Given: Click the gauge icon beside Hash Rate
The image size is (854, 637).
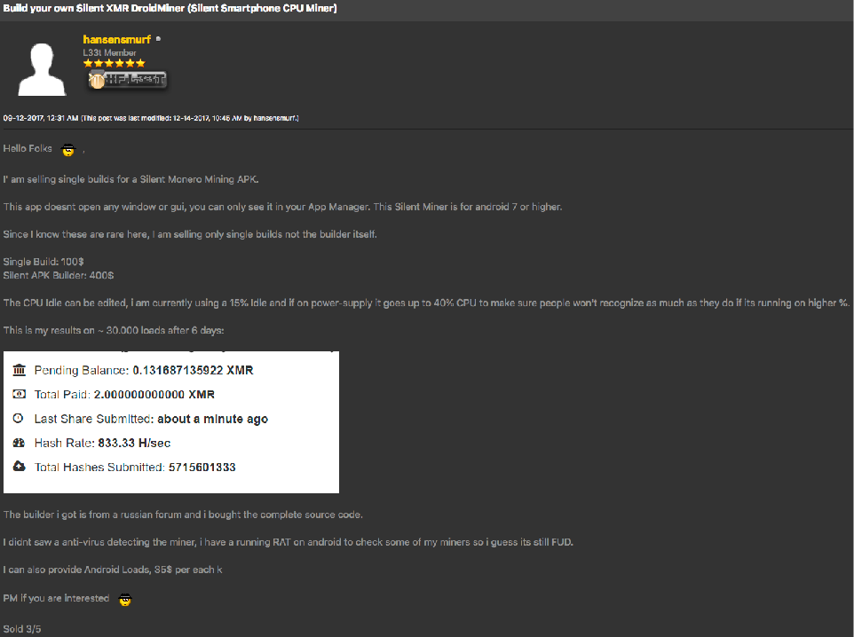Looking at the screenshot, I should pos(20,443).
